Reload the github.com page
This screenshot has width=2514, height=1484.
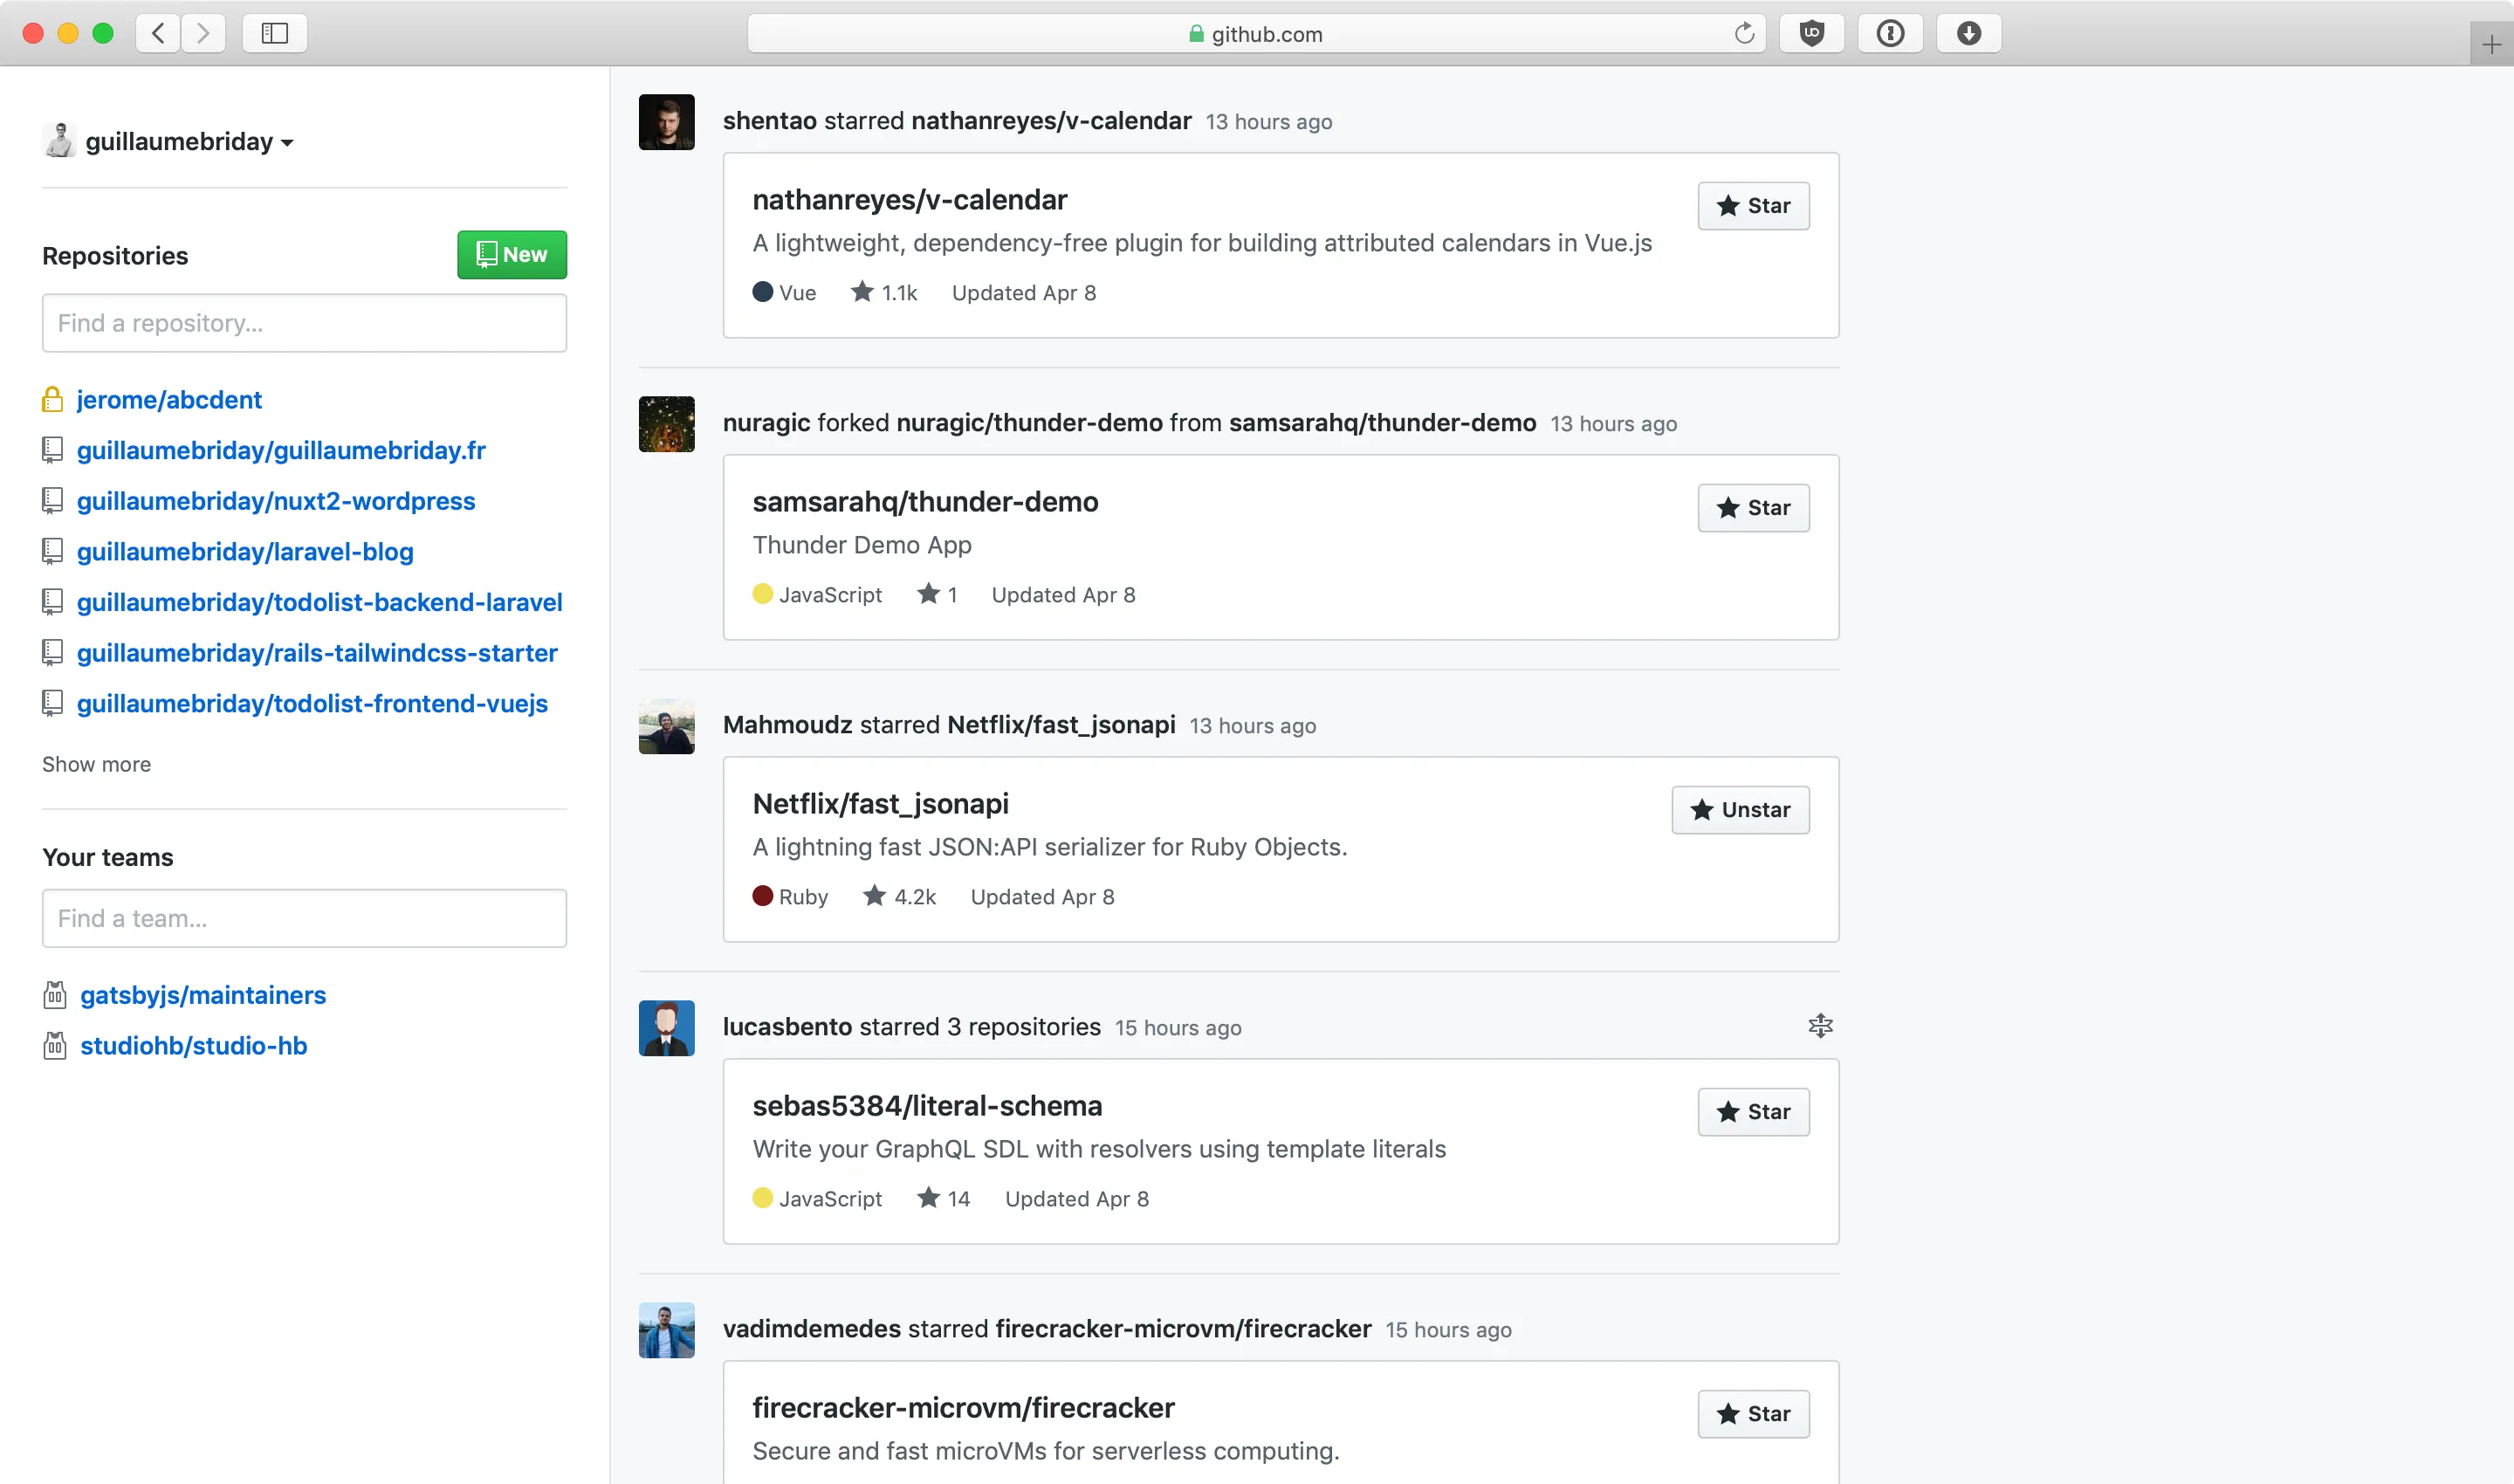click(1744, 33)
